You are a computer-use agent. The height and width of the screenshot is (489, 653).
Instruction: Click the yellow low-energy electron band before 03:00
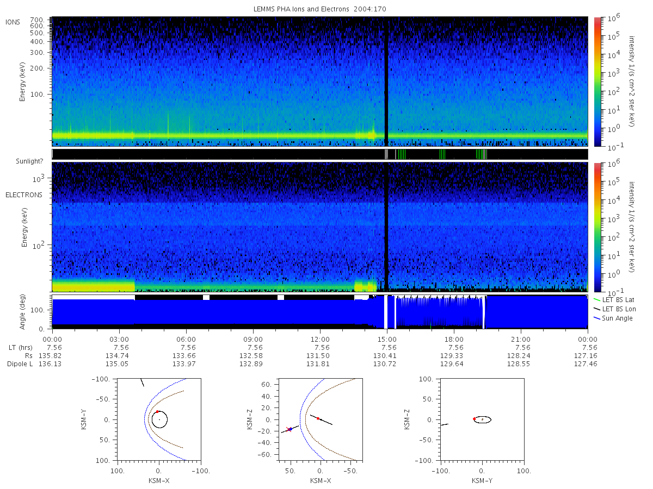(x=93, y=286)
